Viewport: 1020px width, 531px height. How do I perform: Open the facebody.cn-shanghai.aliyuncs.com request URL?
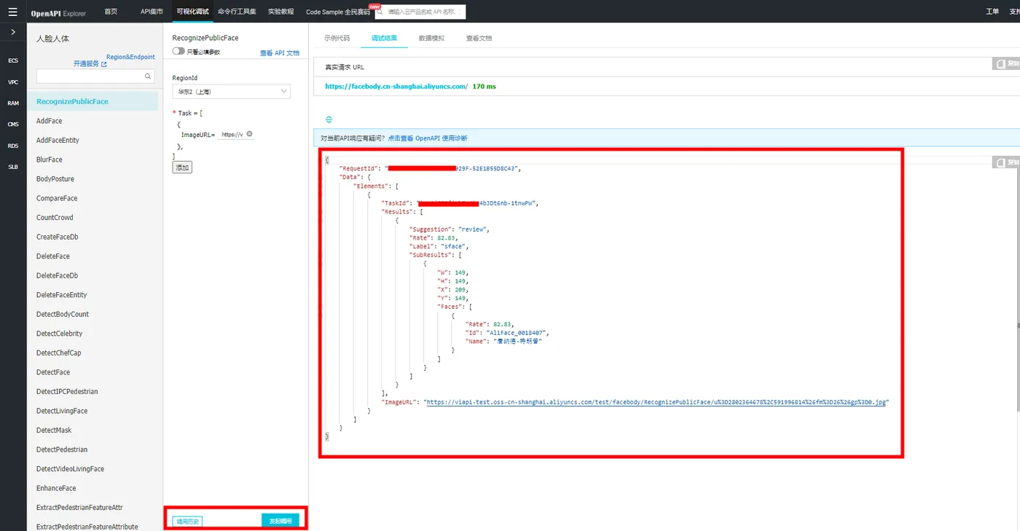click(x=396, y=87)
